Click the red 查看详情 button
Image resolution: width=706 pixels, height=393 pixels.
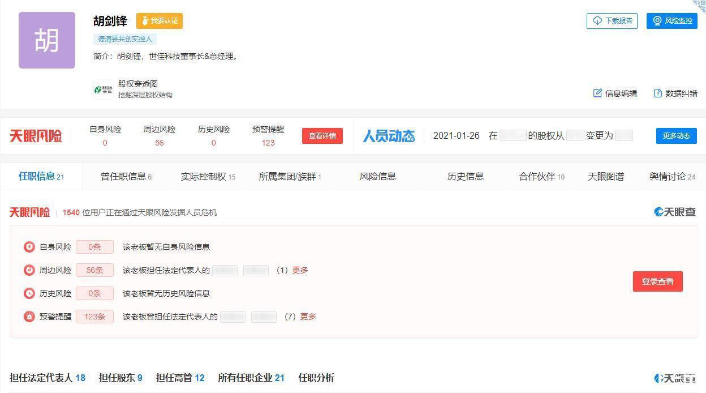point(322,136)
